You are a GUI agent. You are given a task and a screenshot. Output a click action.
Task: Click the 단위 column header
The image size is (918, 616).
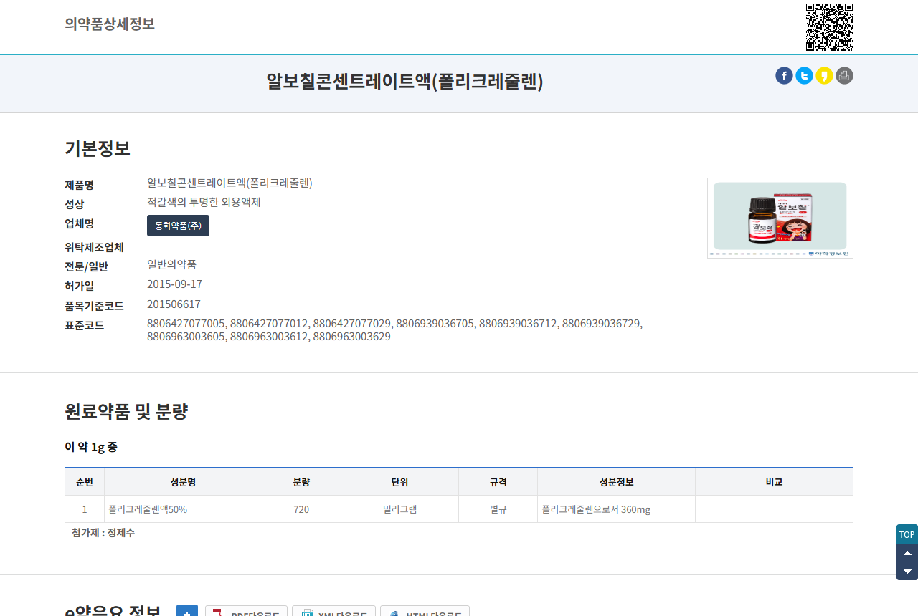(399, 482)
